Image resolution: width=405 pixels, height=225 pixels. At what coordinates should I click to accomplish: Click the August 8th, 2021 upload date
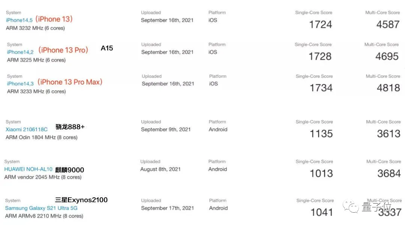160,169
